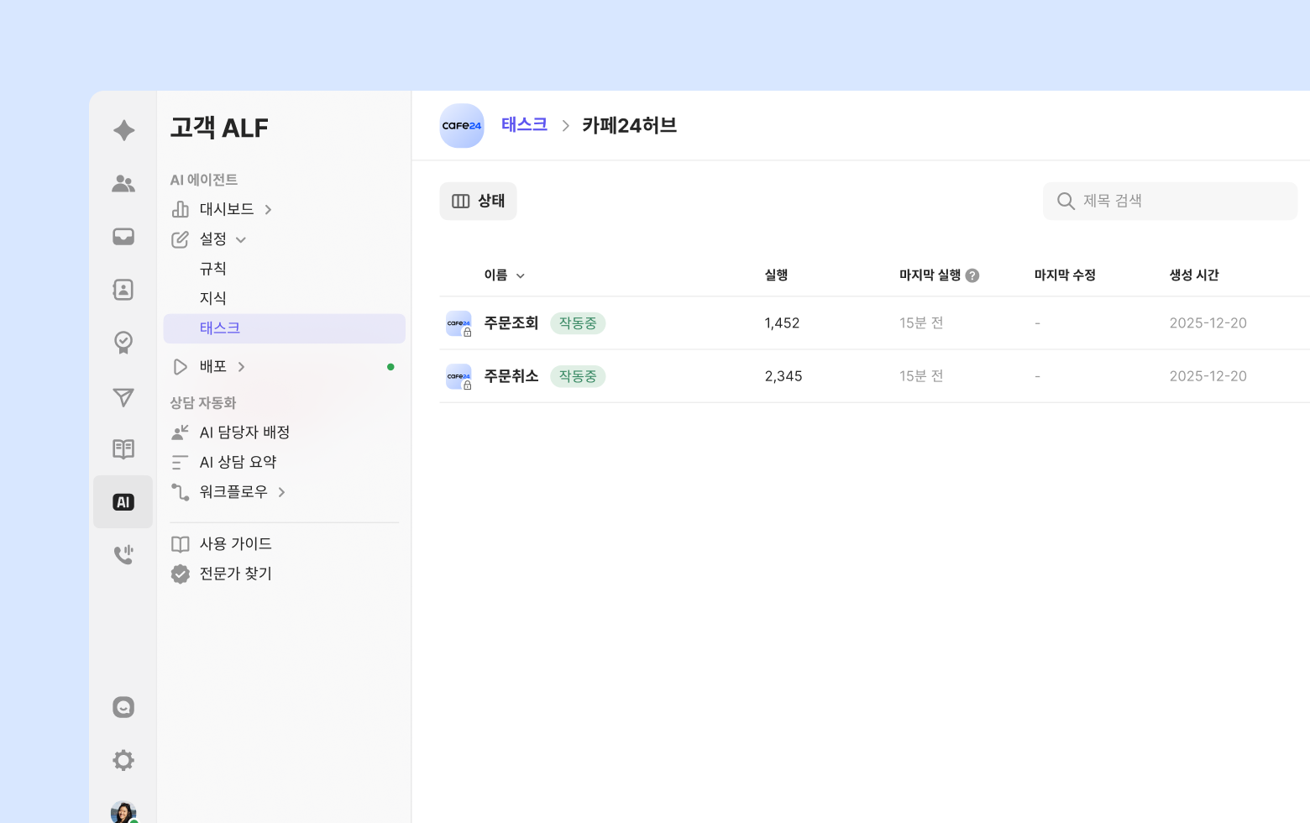1310x823 pixels.
Task: Go to 태스크 breadcrumb link
Action: [x=524, y=125]
